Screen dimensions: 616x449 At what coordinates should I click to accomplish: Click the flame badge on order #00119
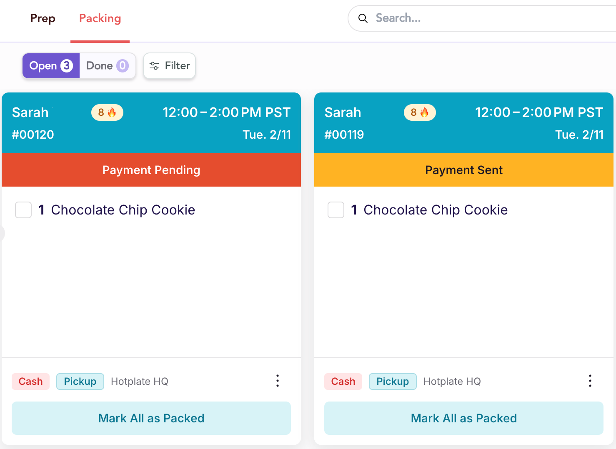420,112
